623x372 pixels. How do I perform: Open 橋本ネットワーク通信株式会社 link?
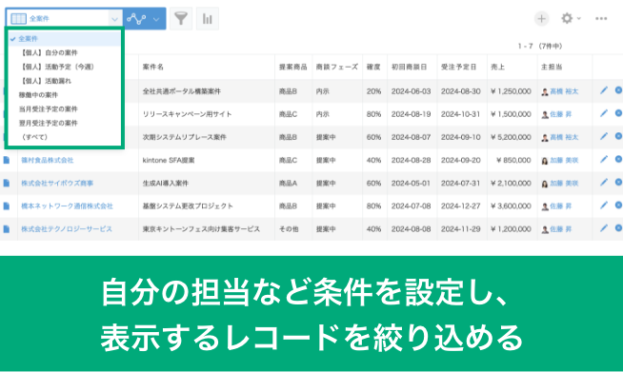pos(67,206)
